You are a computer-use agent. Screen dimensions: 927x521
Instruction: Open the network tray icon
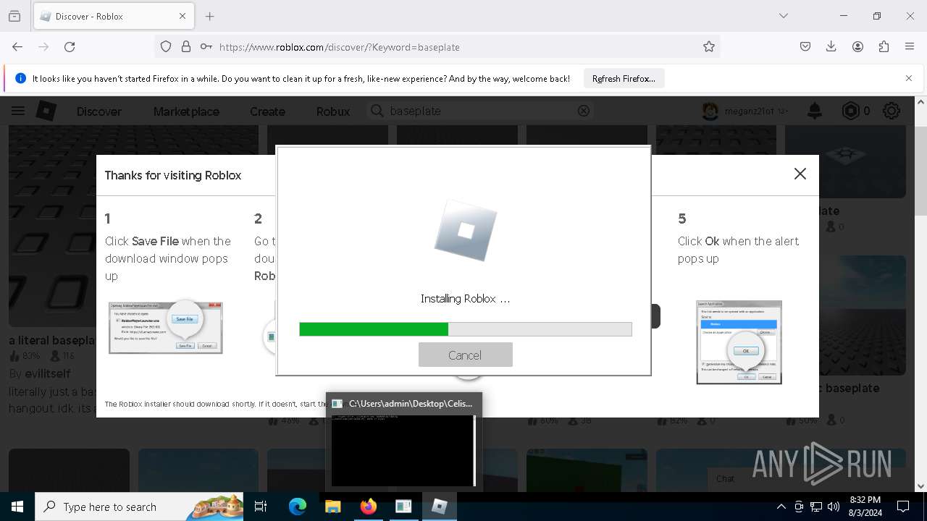pos(816,507)
